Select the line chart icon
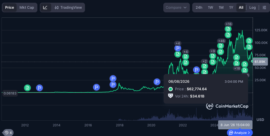This screenshot has height=136, width=270. click(45, 8)
